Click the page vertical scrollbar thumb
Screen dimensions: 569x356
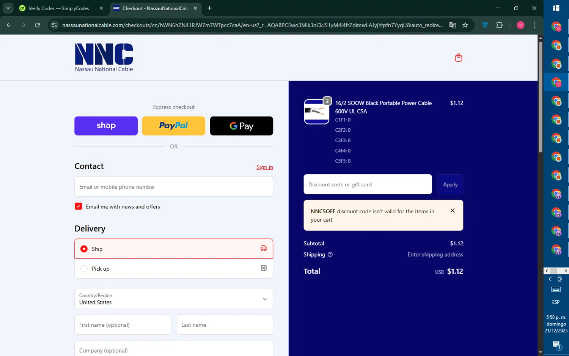(x=541, y=97)
